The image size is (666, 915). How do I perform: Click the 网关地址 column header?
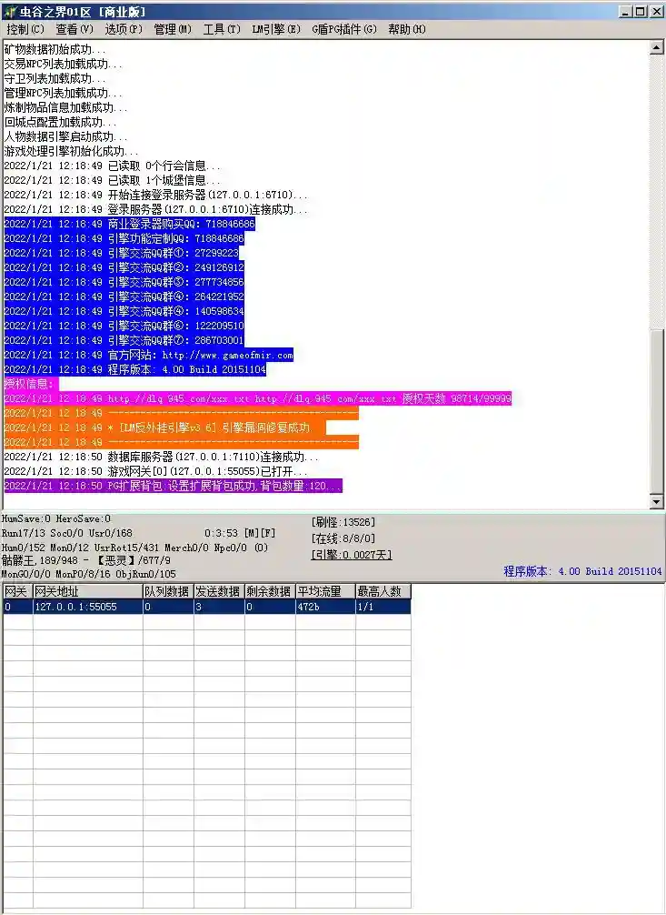pyautogui.click(x=87, y=591)
